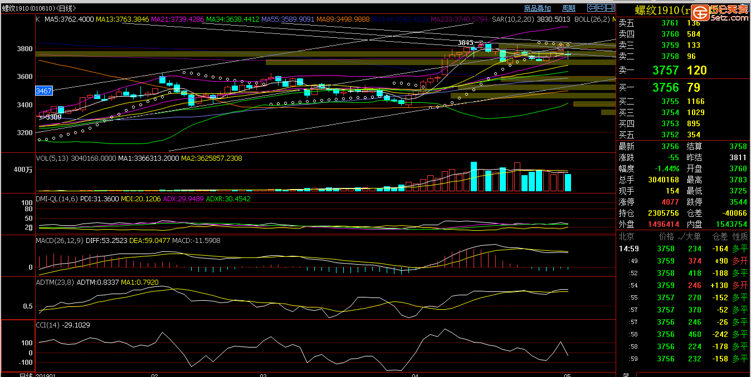
Task: Open the 商品叠加 overlay link
Action: (538, 8)
